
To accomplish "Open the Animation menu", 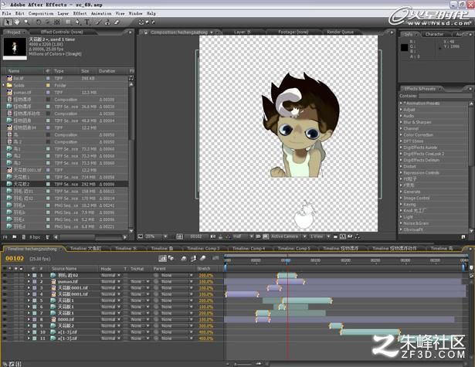I will (101, 13).
